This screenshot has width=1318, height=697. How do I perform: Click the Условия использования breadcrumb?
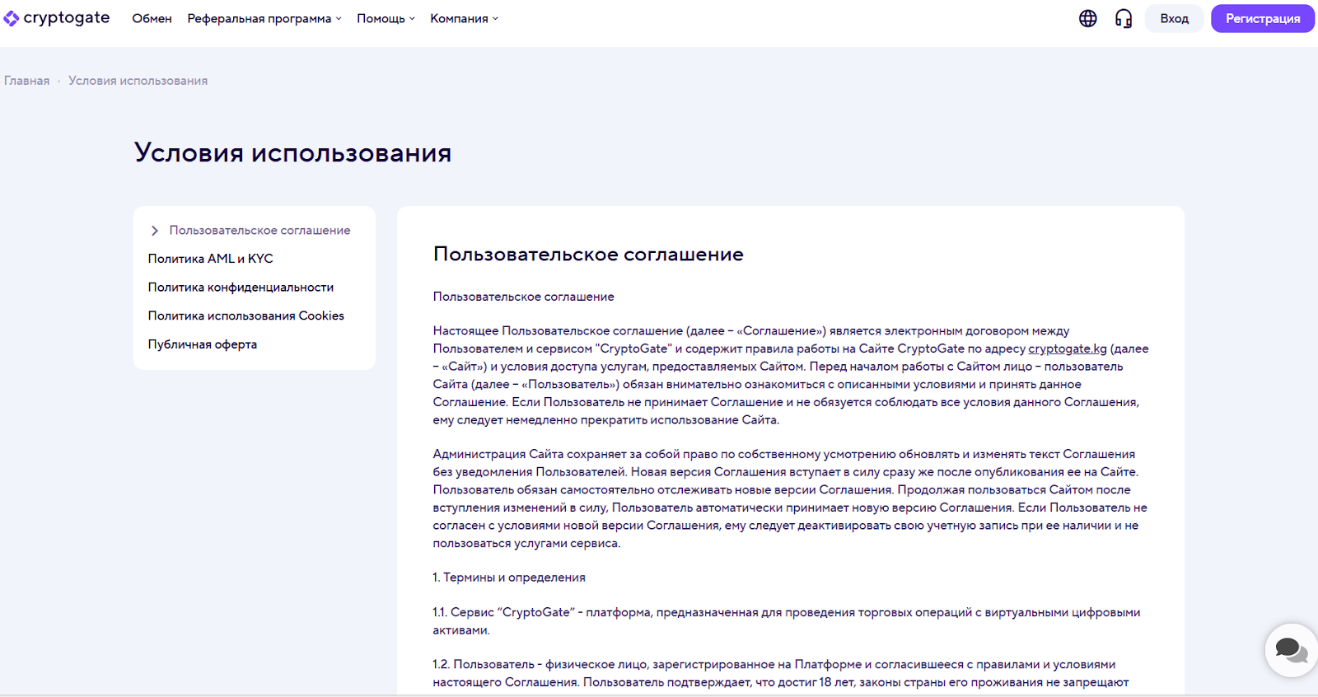tap(138, 81)
